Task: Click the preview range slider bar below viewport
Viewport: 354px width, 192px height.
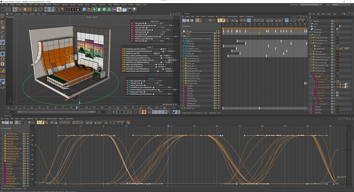Action: click(x=56, y=112)
